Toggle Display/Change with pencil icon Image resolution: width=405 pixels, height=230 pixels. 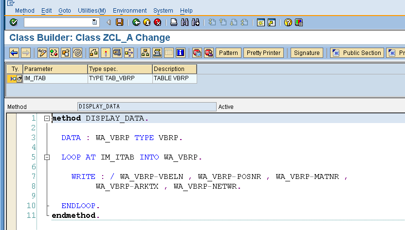click(42, 53)
